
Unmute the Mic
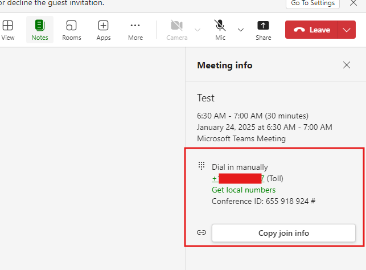click(220, 30)
